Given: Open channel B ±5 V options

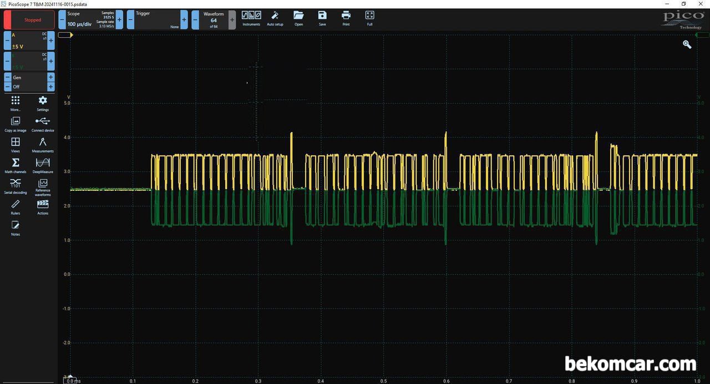Looking at the screenshot, I should tap(29, 61).
